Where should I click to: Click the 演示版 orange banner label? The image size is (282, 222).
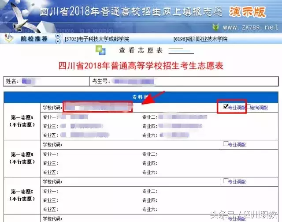pyautogui.click(x=247, y=12)
